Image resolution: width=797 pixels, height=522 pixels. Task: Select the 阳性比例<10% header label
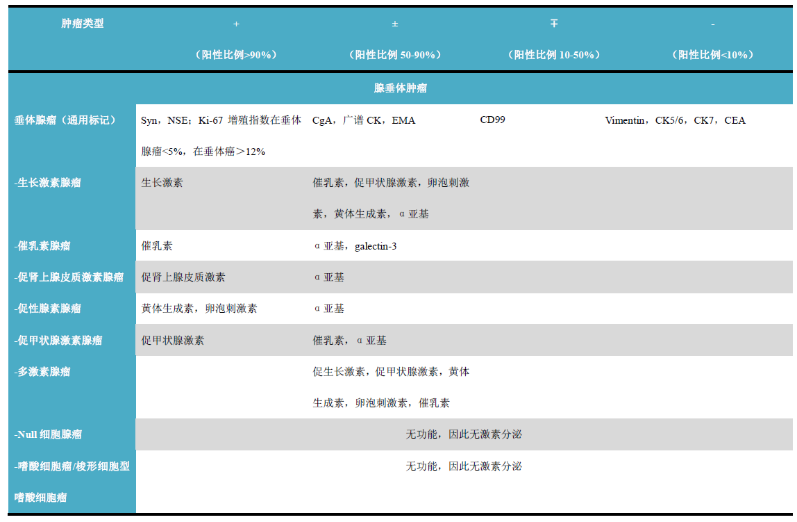tap(712, 55)
